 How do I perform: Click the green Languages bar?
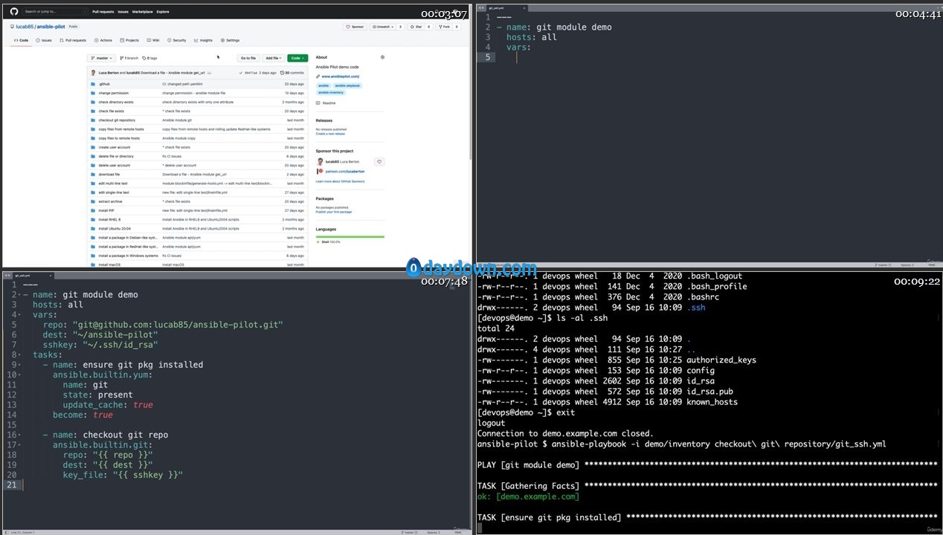click(350, 236)
